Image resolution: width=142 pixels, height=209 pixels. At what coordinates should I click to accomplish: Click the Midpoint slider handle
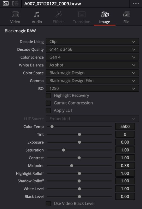(x=72, y=166)
